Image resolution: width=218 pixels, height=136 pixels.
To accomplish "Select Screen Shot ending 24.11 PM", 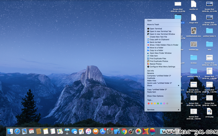I will click(x=209, y=60).
